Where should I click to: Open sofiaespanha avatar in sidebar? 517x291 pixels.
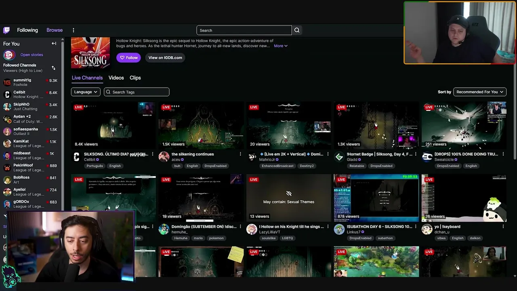[7, 131]
